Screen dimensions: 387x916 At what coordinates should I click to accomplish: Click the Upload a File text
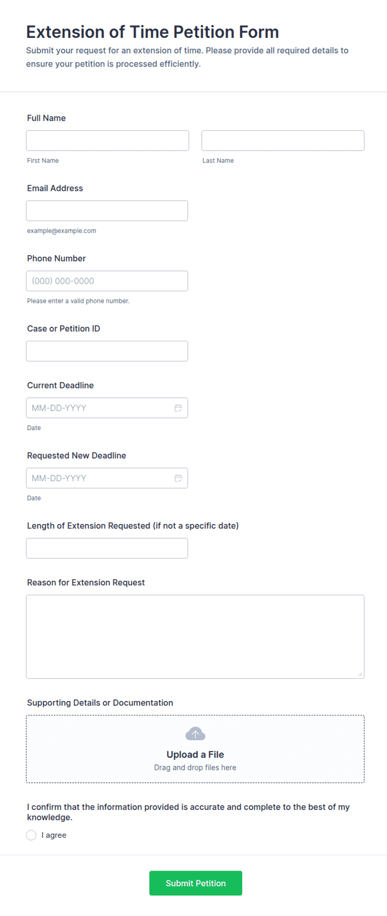195,755
